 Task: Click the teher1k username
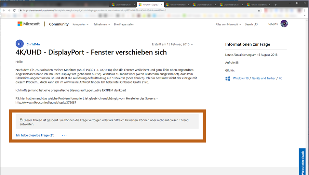[273, 24]
